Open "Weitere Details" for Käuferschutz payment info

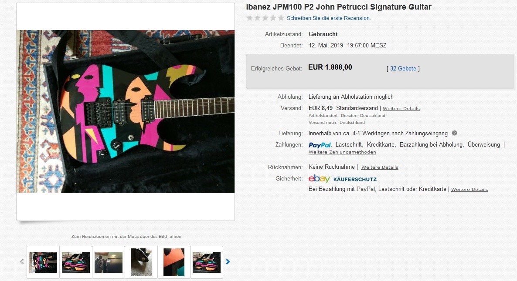tap(469, 190)
